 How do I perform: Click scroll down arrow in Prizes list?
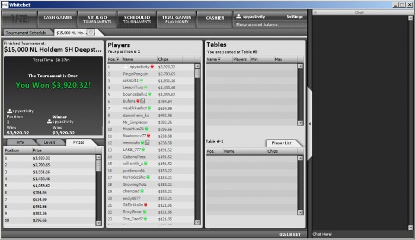point(99,223)
